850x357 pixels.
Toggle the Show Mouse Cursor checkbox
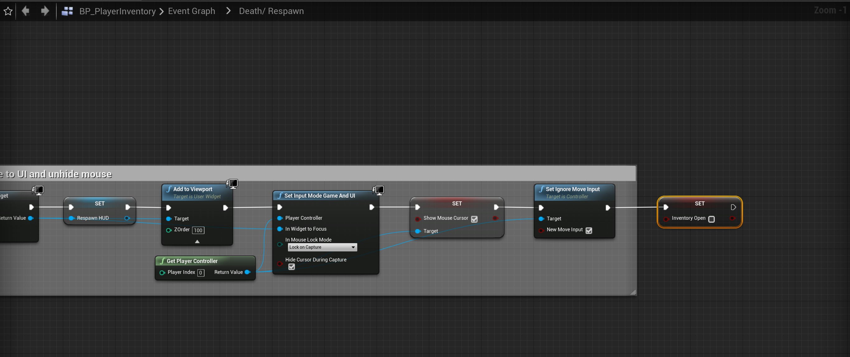tap(474, 219)
